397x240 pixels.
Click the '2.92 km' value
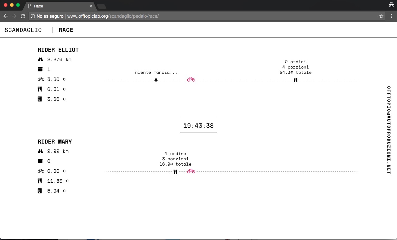(x=58, y=151)
